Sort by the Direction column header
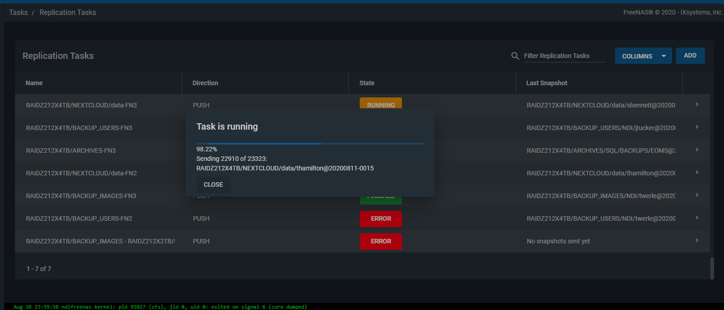Viewport: 724px width, 310px height. click(205, 83)
